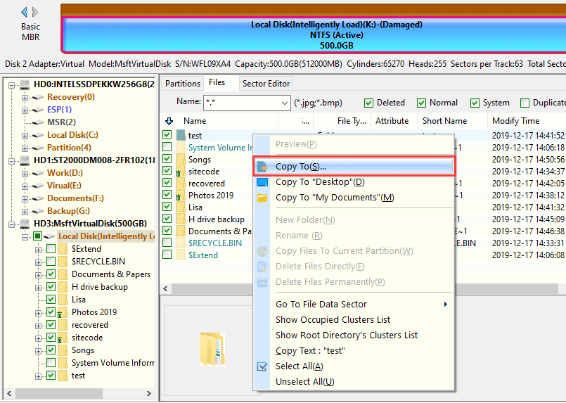Click the Modify Time column header
The width and height of the screenshot is (566, 403).
[x=515, y=121]
